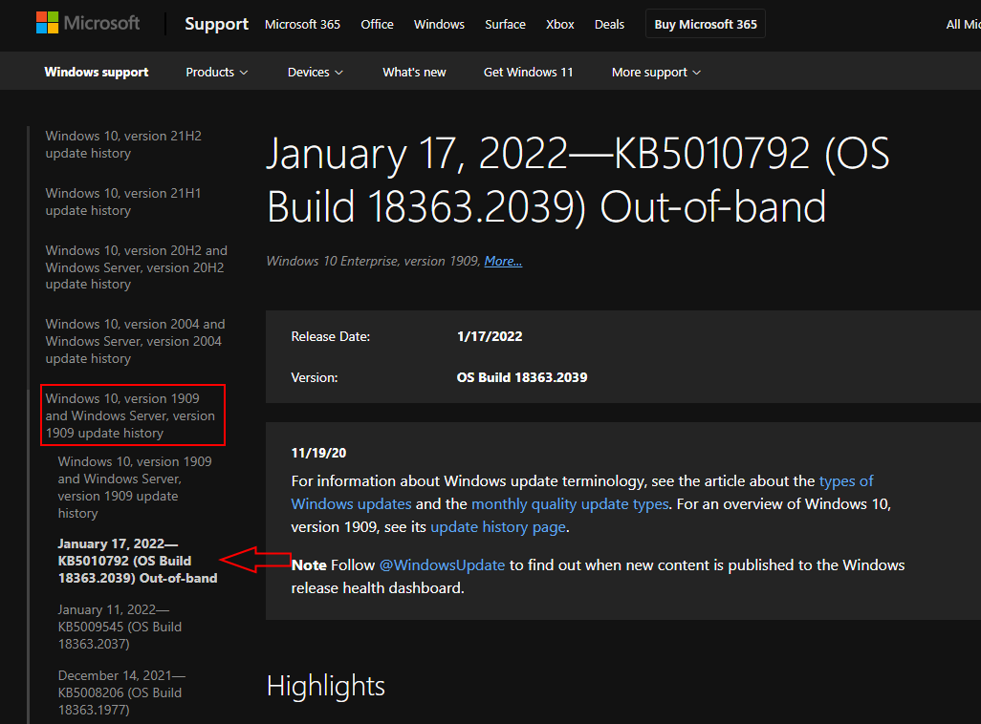
Task: Go to the Office menu item
Action: [x=377, y=24]
